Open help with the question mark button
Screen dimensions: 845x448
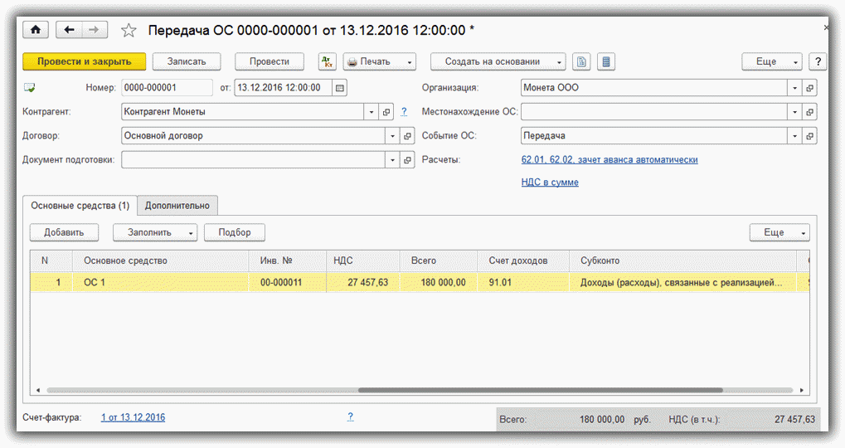click(x=818, y=61)
